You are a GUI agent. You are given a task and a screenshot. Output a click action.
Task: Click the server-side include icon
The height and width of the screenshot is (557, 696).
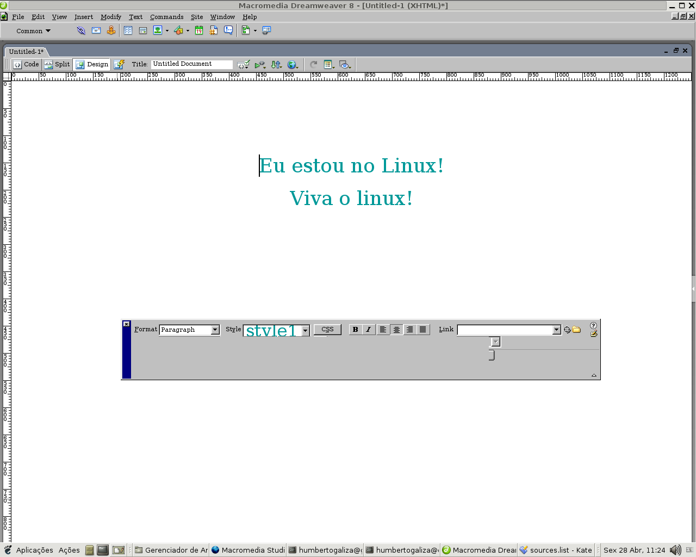[214, 30]
